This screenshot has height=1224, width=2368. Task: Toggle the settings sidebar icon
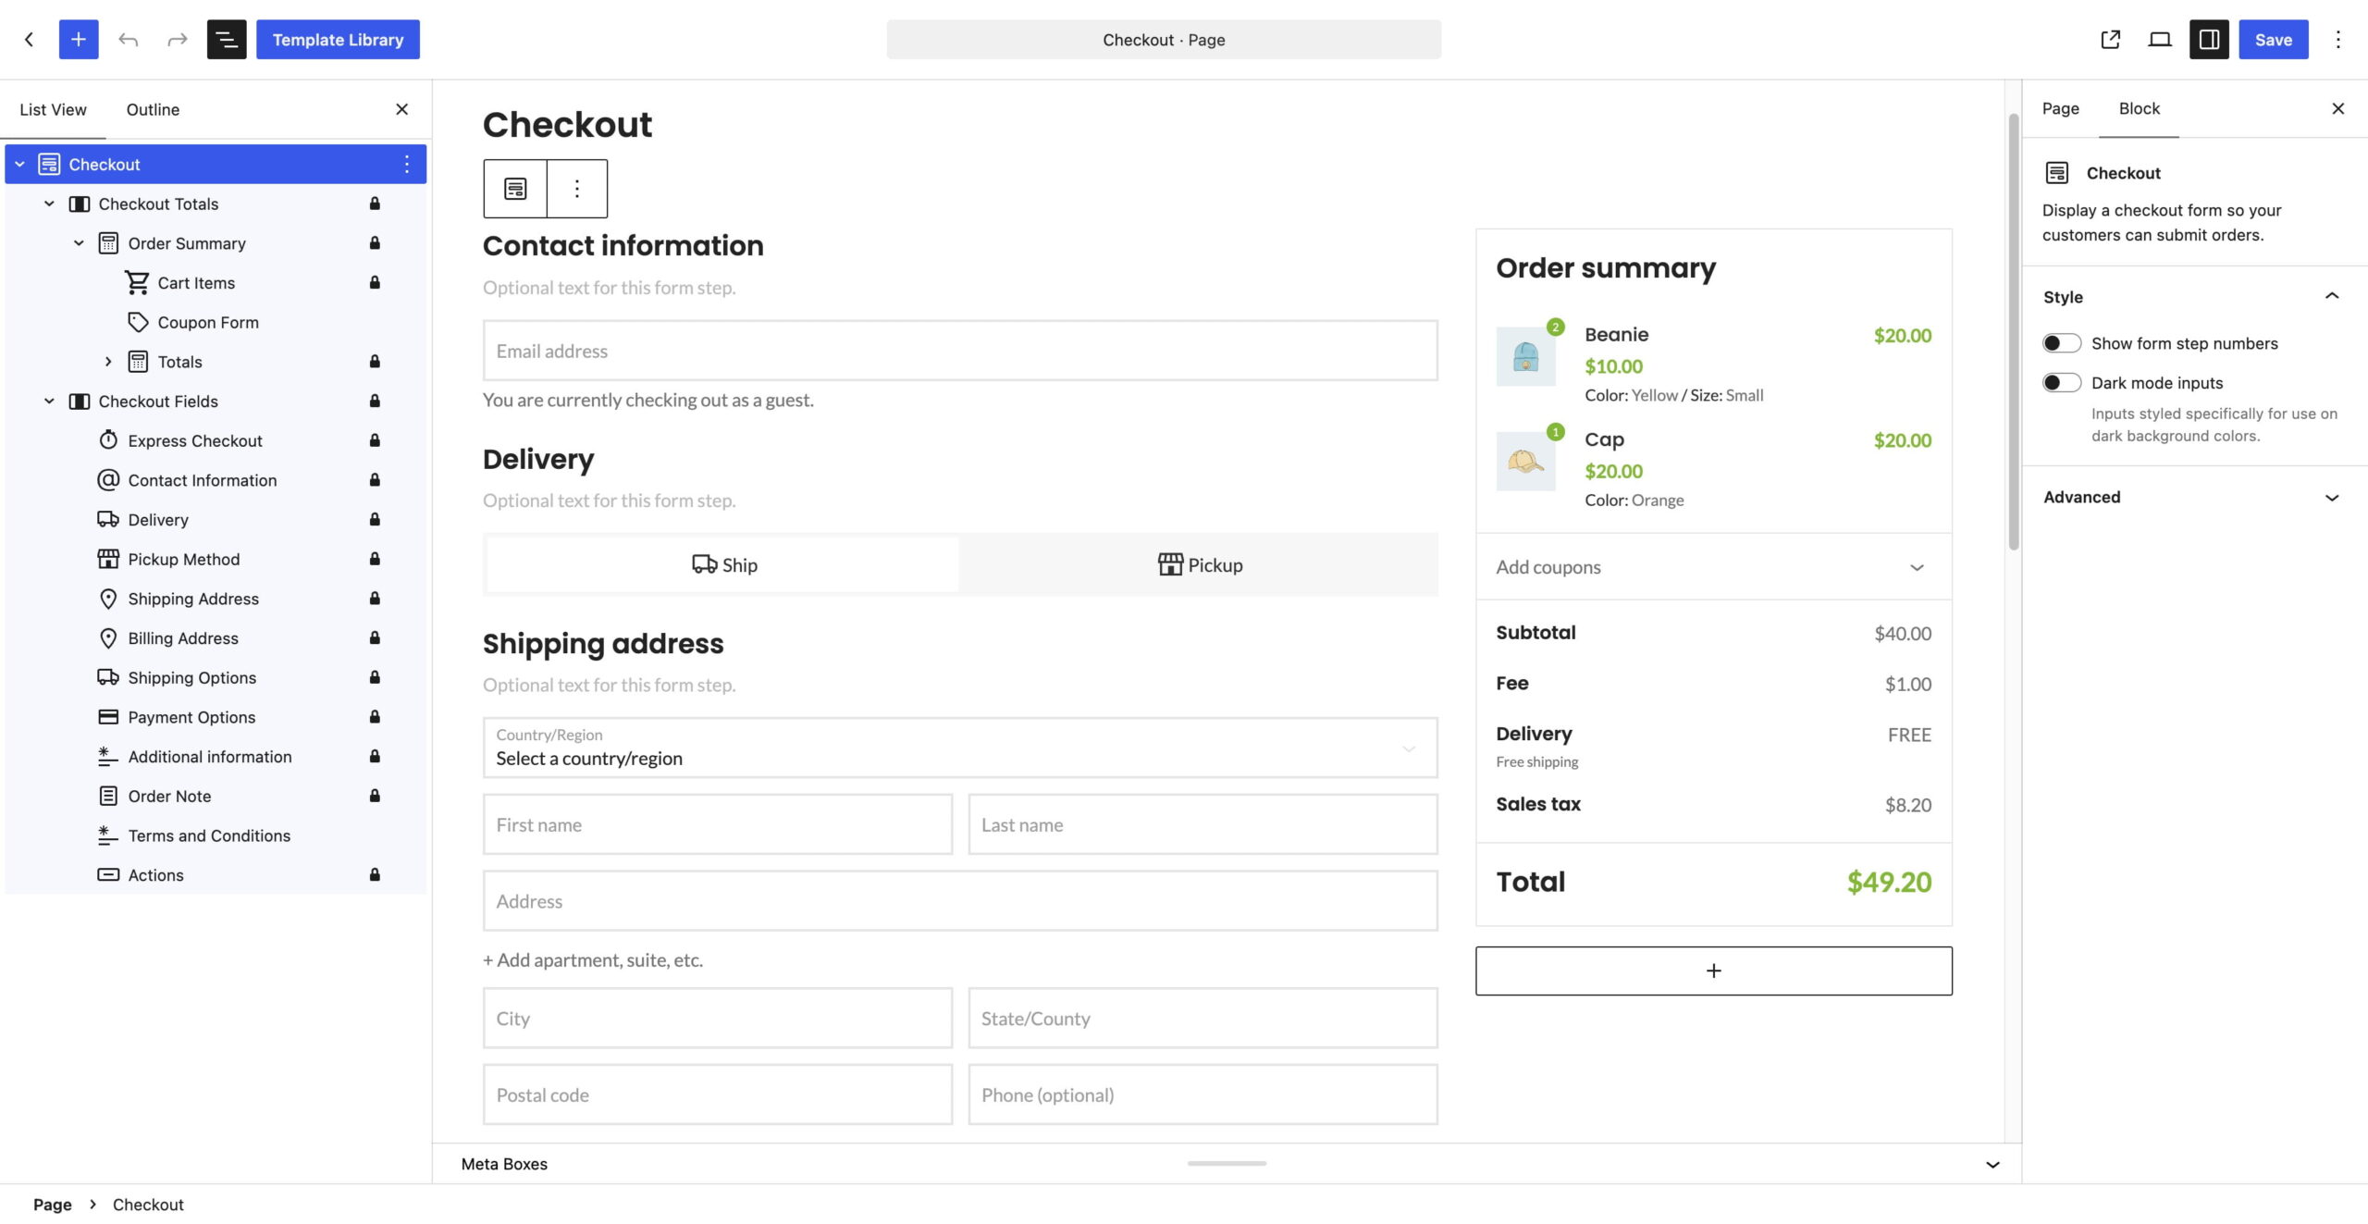pos(2209,40)
